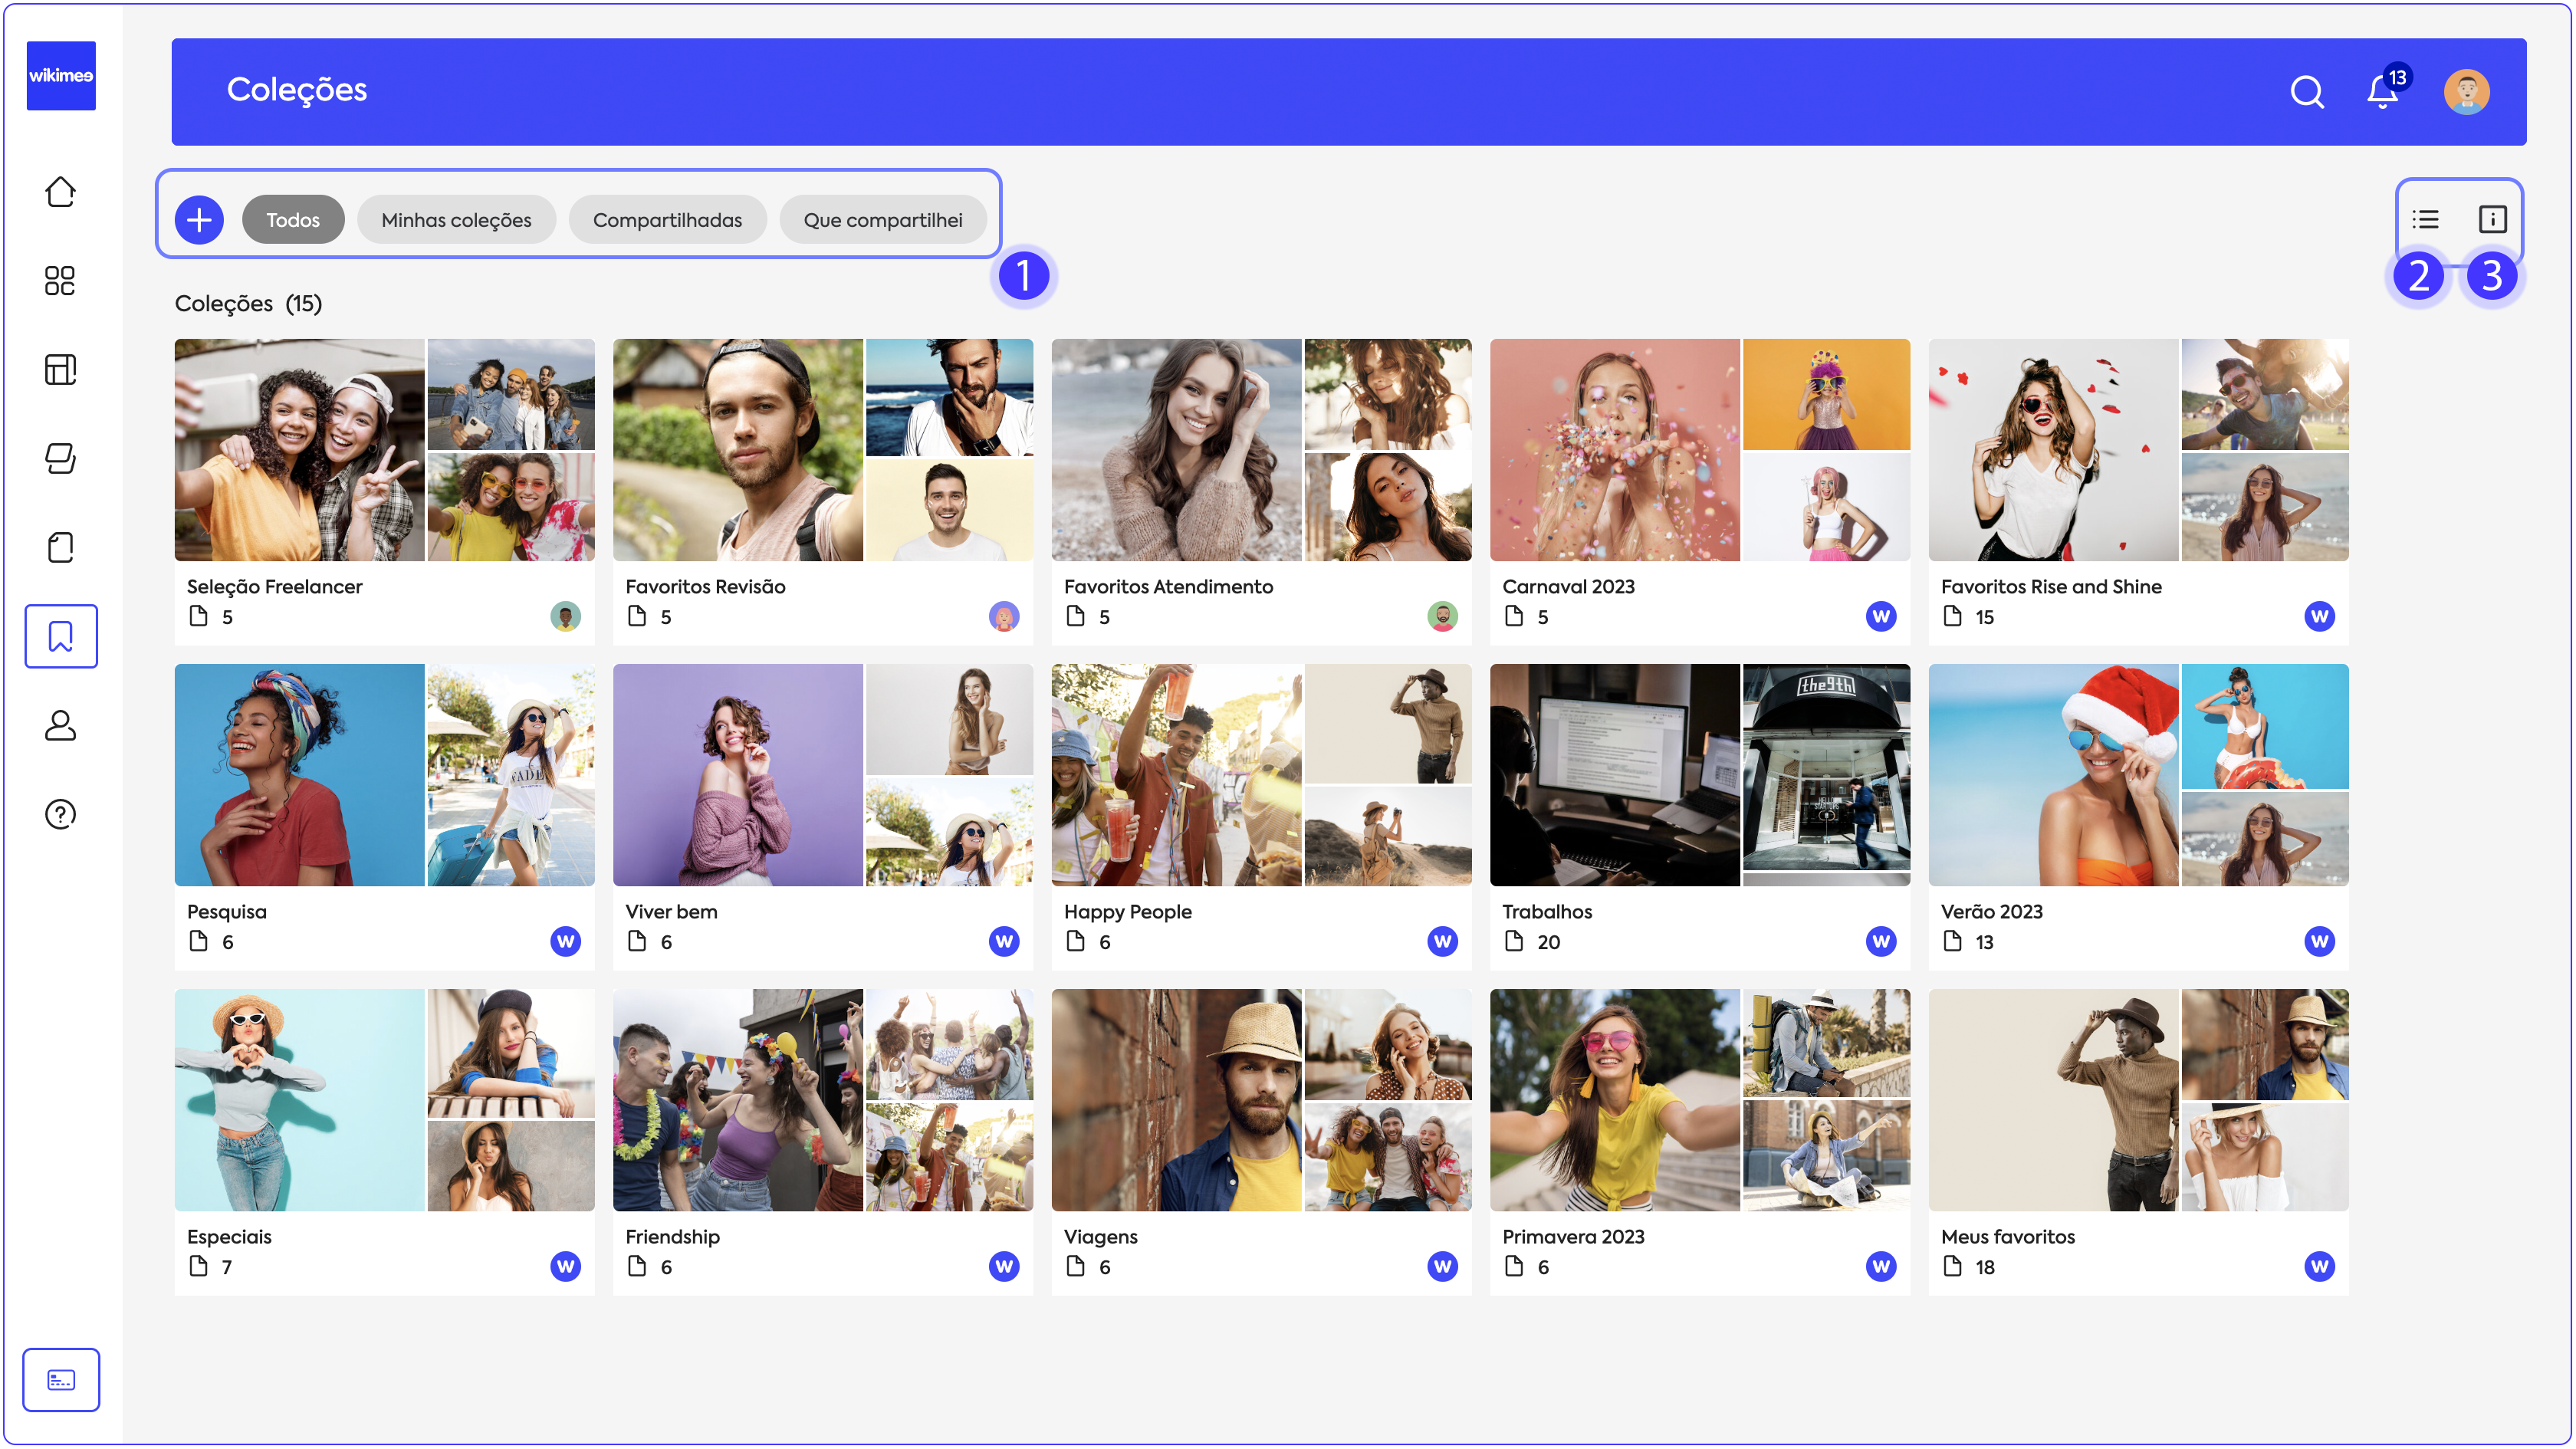Click the blue plus add collection button
The width and height of the screenshot is (2576, 1449).
coord(199,219)
